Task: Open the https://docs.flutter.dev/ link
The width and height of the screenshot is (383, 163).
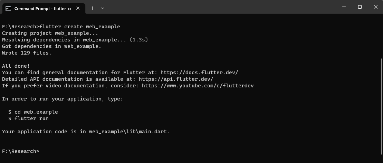Action: pos(199,73)
